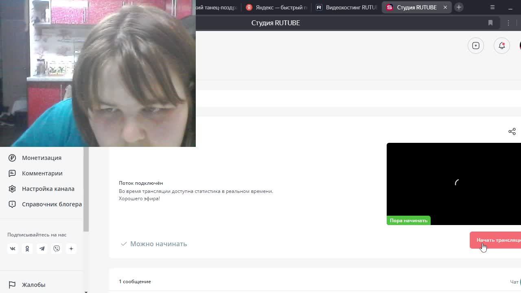Screen dimensions: 521x293
Task: Open a new browser tab
Action: coord(459,7)
